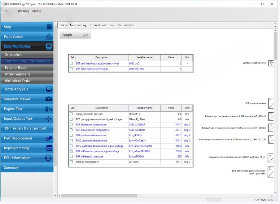Click the Stop square icon in sidebar
Image resolution: width=280 pixels, height=204 pixels.
49,27
